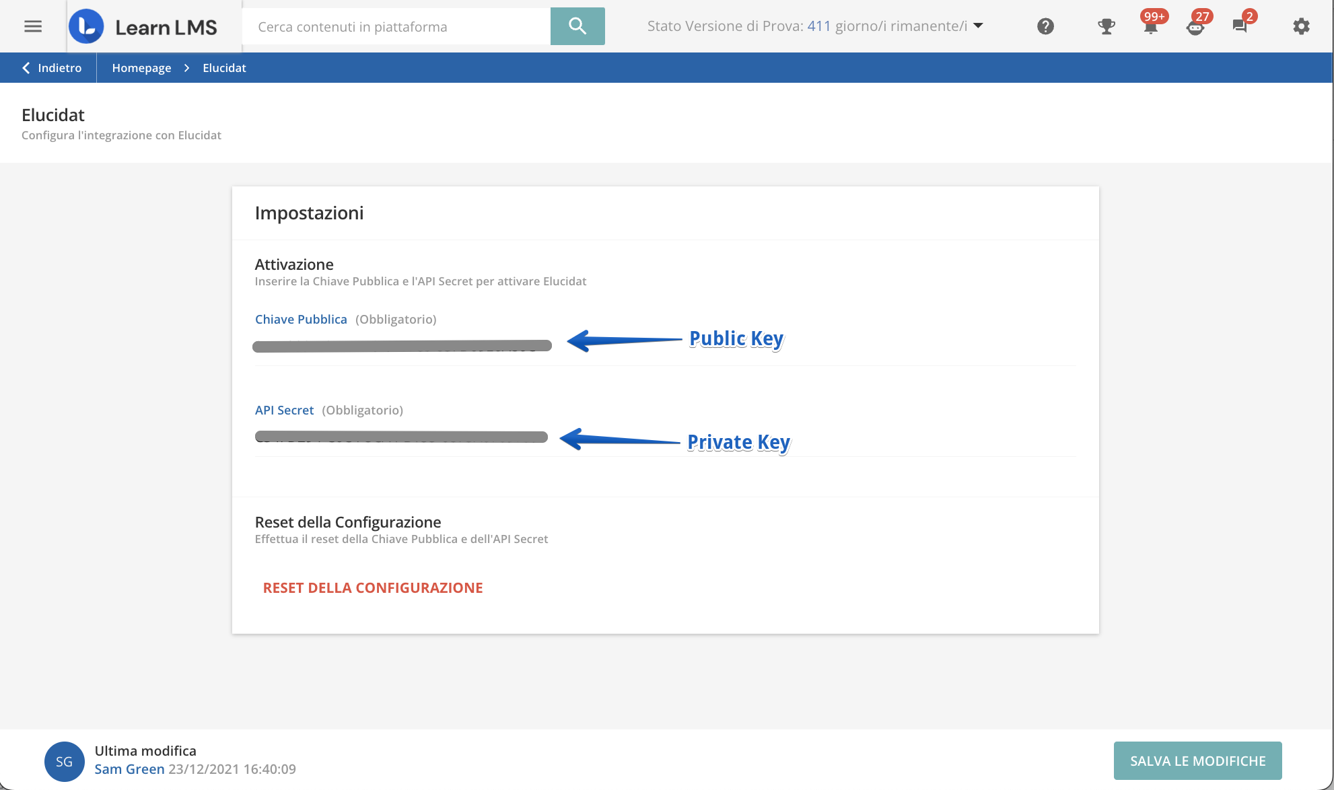Viewport: 1334px width, 790px height.
Task: Click Salva le Modifiche button
Action: point(1197,760)
